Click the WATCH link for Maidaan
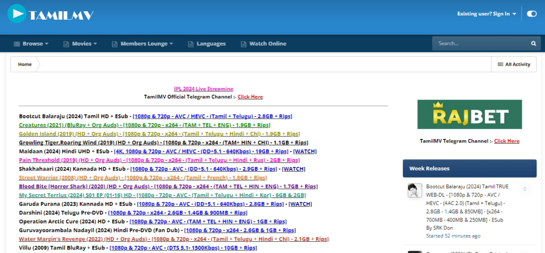545x253 pixels. pos(305,151)
